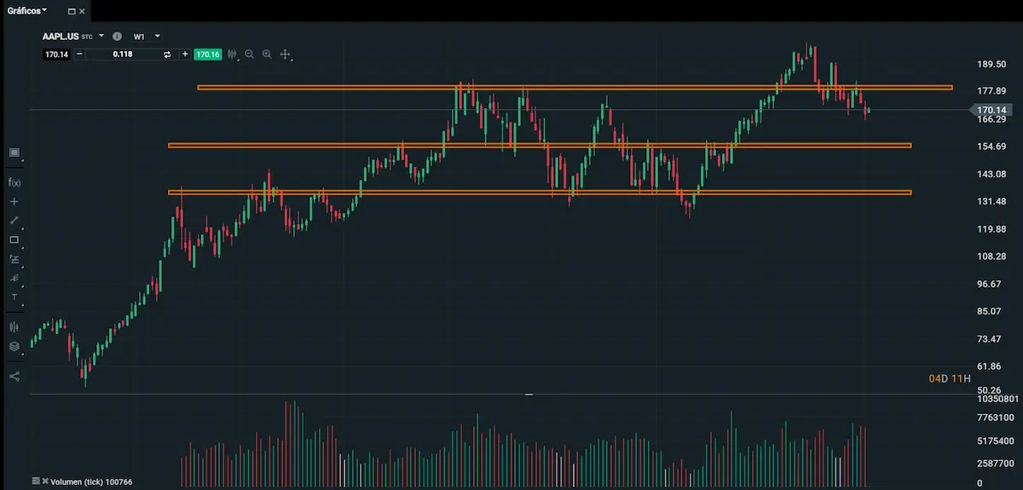The width and height of the screenshot is (1023, 490).
Task: Select the text annotation tool
Action: click(x=14, y=297)
